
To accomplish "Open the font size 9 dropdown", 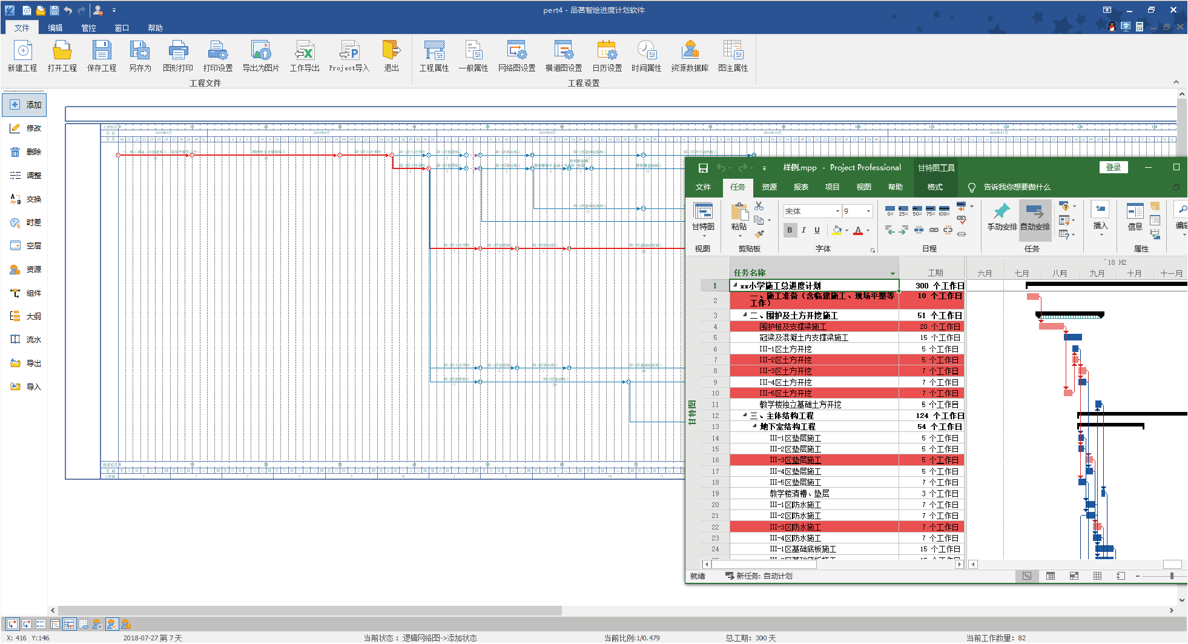I will click(868, 211).
